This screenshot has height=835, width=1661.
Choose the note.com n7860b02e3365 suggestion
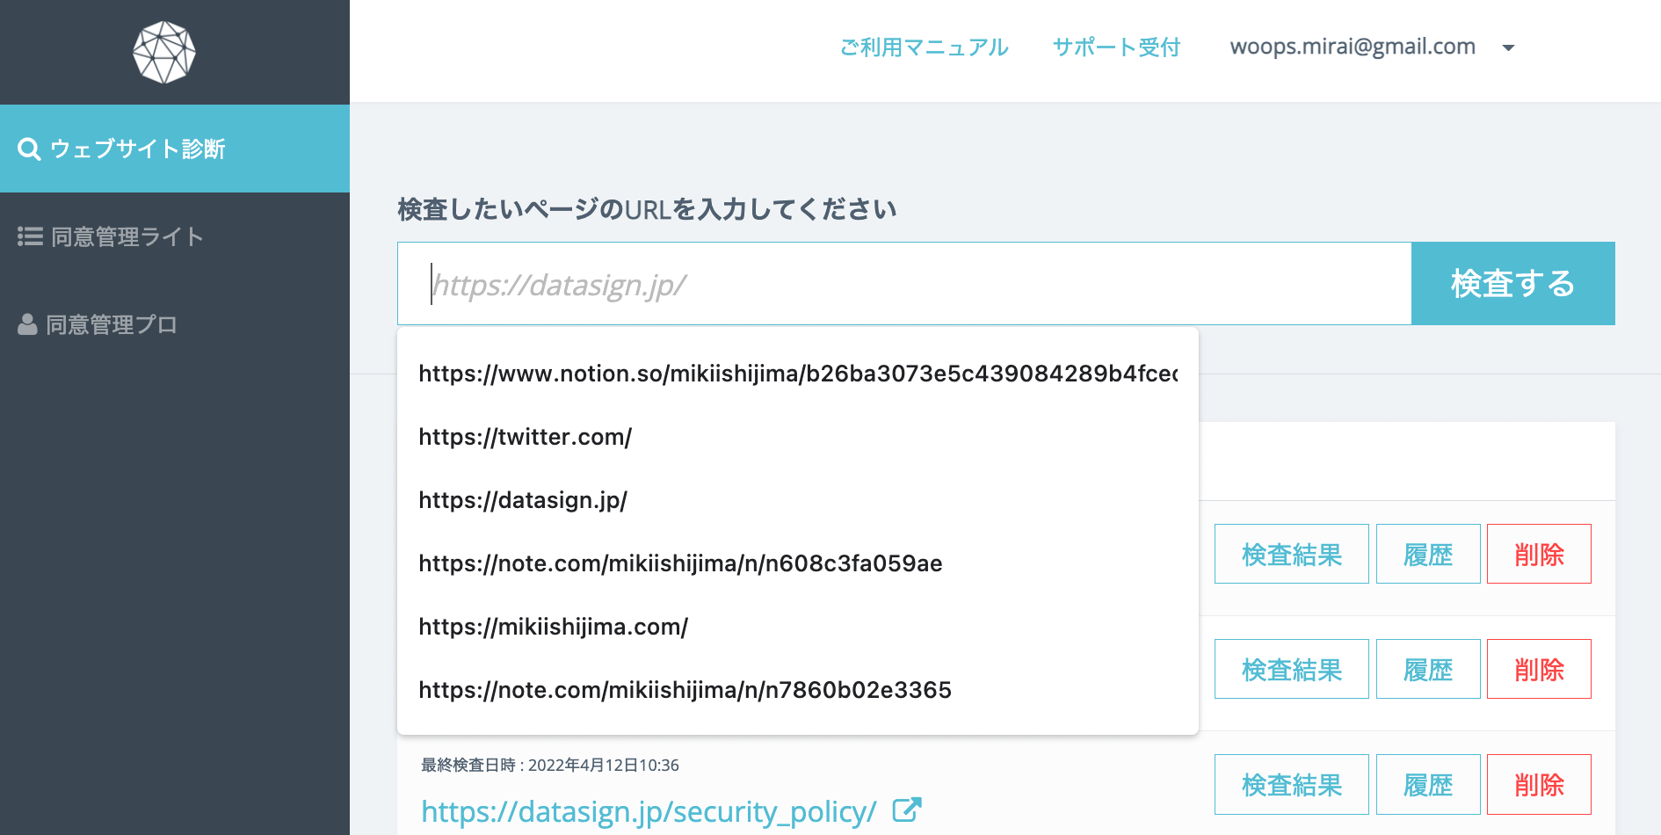point(798,690)
